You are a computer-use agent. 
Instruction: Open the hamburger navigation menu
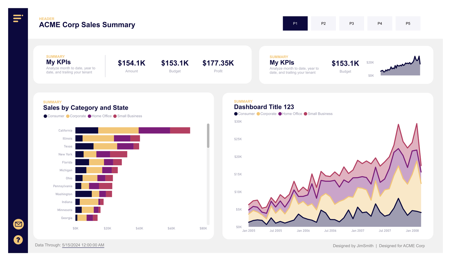[17, 18]
